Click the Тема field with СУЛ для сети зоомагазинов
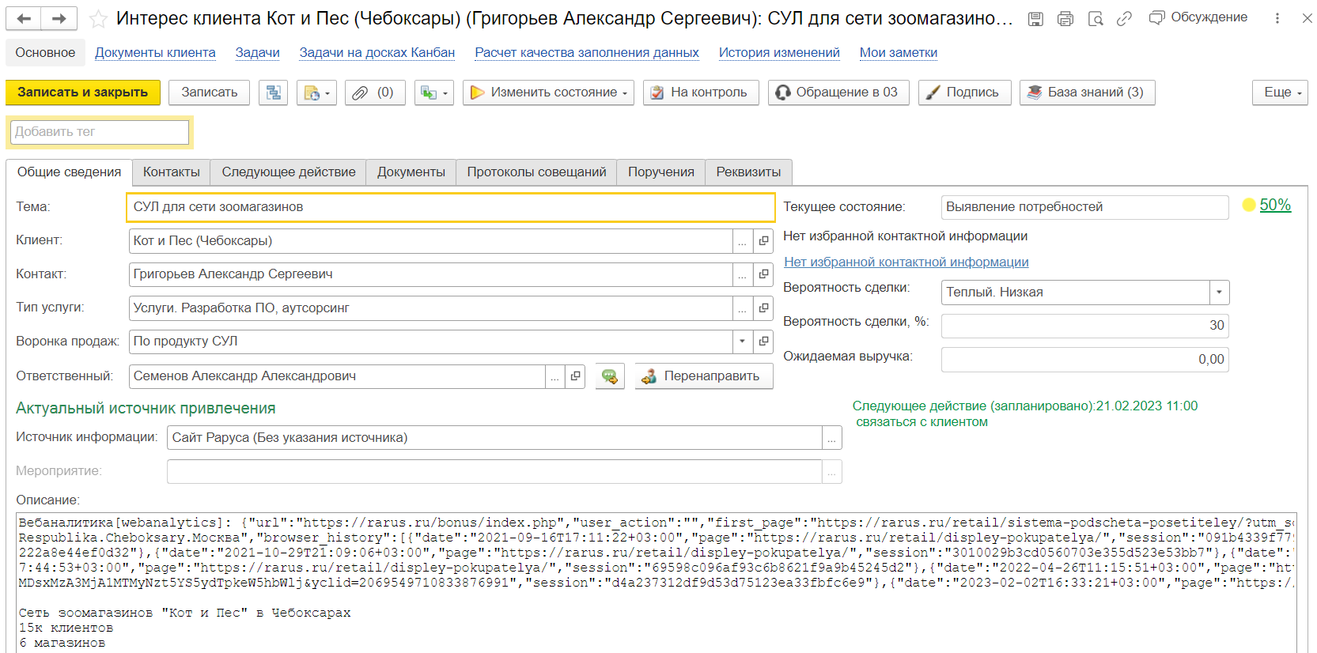This screenshot has width=1317, height=653. (450, 207)
